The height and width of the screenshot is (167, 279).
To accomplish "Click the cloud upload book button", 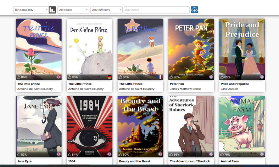I will [194, 10].
